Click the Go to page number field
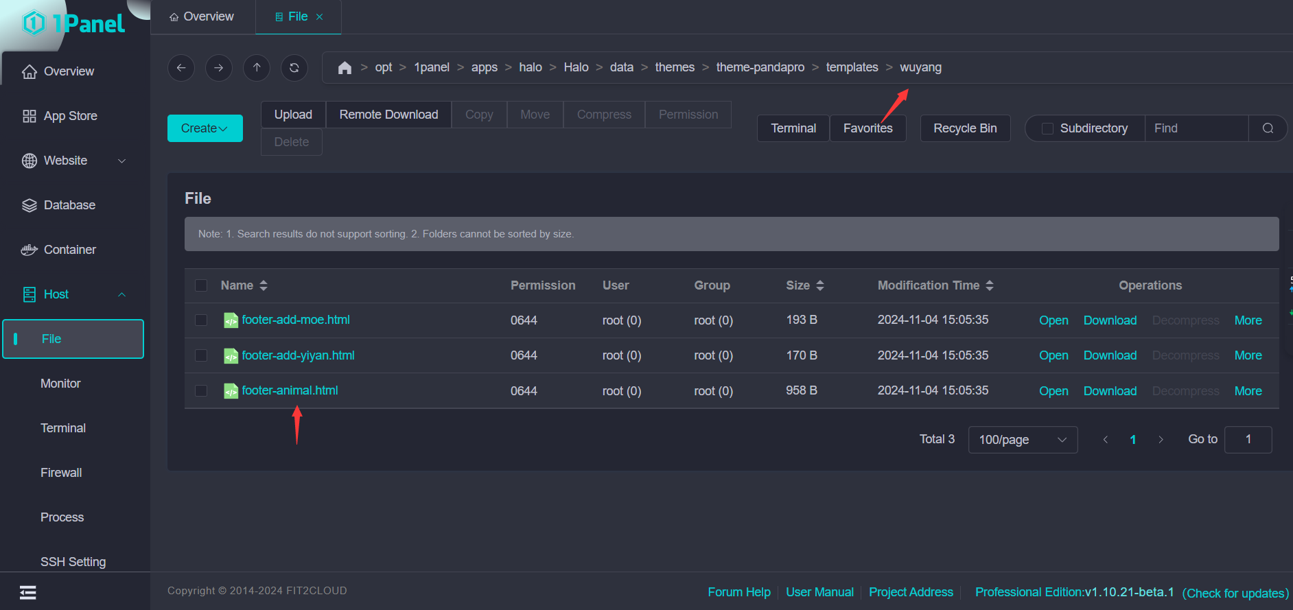Viewport: 1293px width, 610px height. [x=1248, y=440]
